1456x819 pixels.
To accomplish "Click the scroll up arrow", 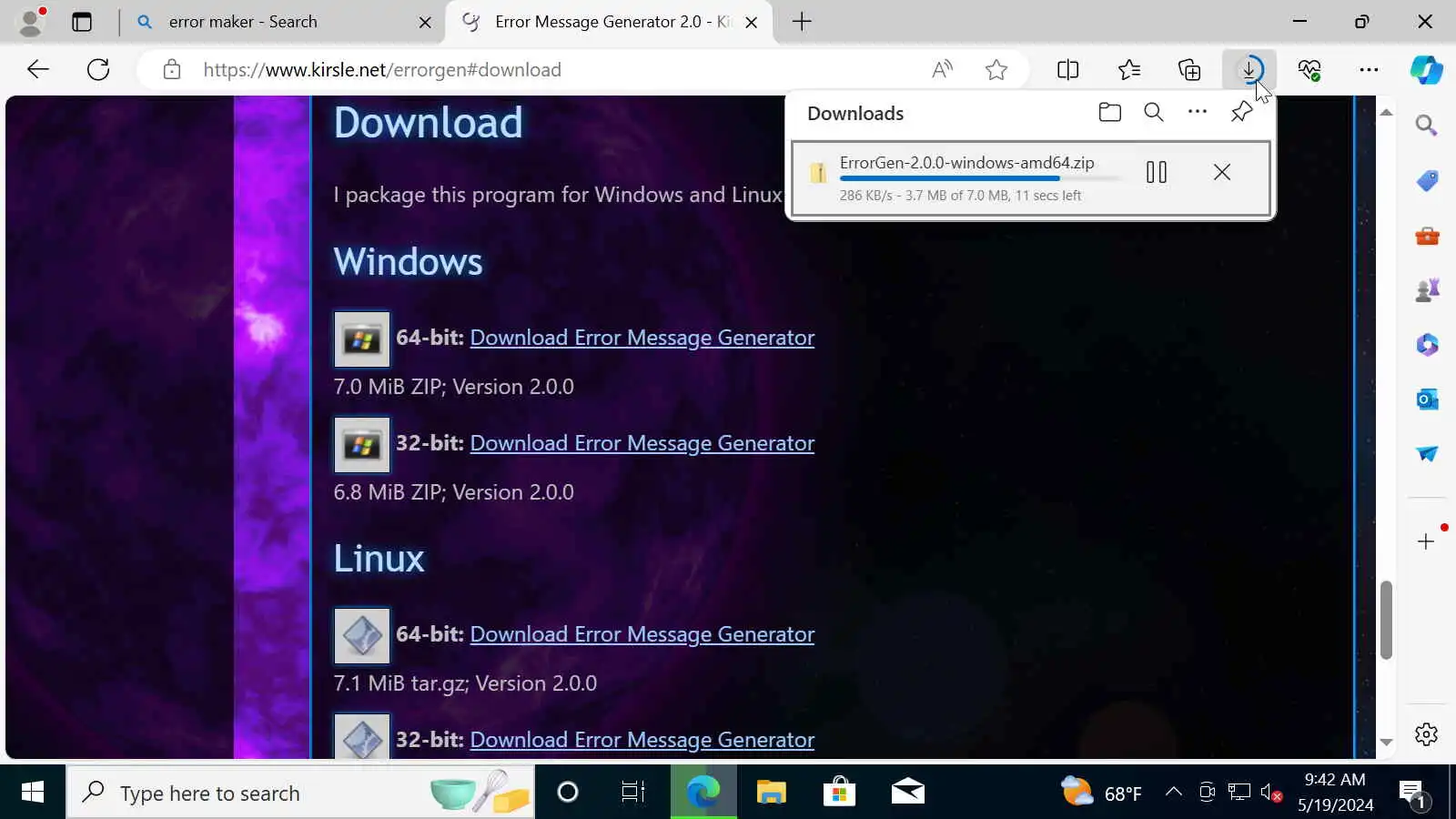I will pos(1386,112).
